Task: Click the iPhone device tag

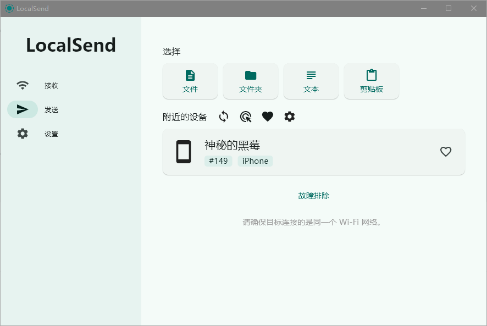Action: click(255, 161)
